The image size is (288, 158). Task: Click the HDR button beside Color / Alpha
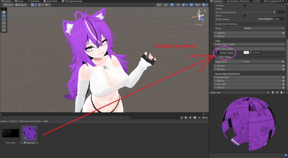point(246,52)
